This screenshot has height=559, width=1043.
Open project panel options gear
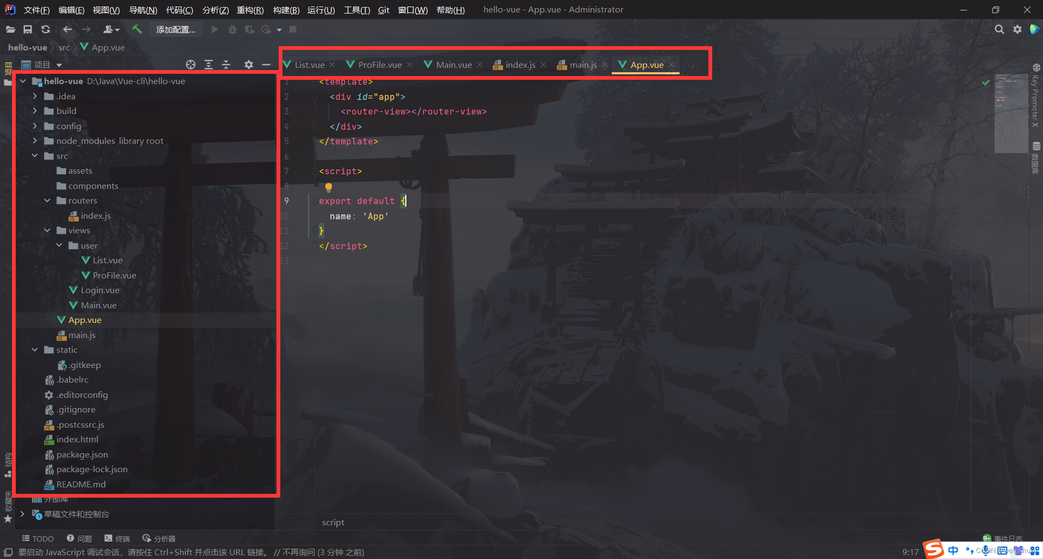(x=249, y=65)
